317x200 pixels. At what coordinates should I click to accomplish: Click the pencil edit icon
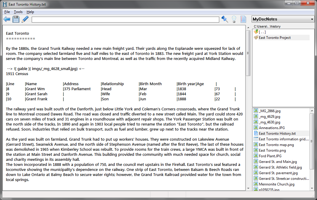pos(25,19)
